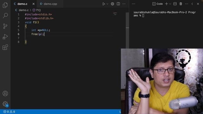This screenshot has width=203, height=114.
Task: Open Manage settings gear in activity bar
Action: pos(5,104)
